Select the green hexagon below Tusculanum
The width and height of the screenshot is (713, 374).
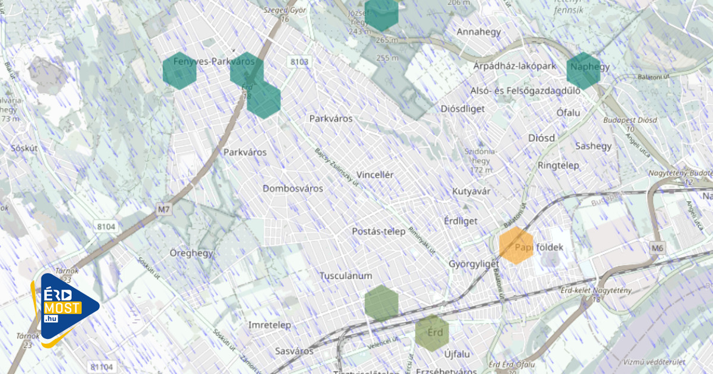click(381, 303)
